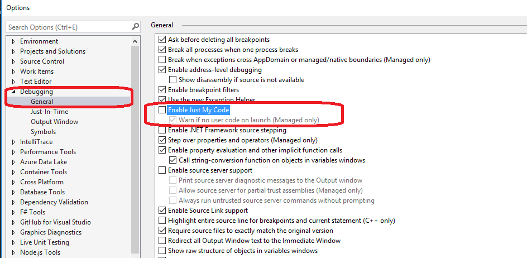This screenshot has width=527, height=258.
Task: Select the Just-In-Time debugging page
Action: (49, 112)
